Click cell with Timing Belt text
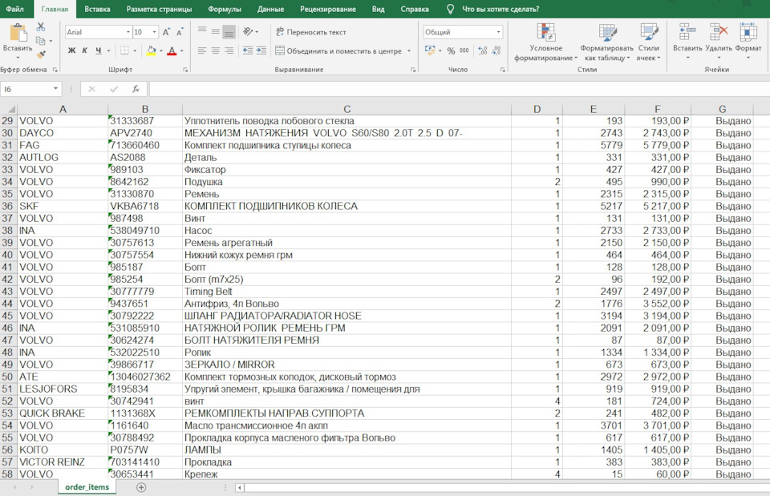 [x=346, y=292]
